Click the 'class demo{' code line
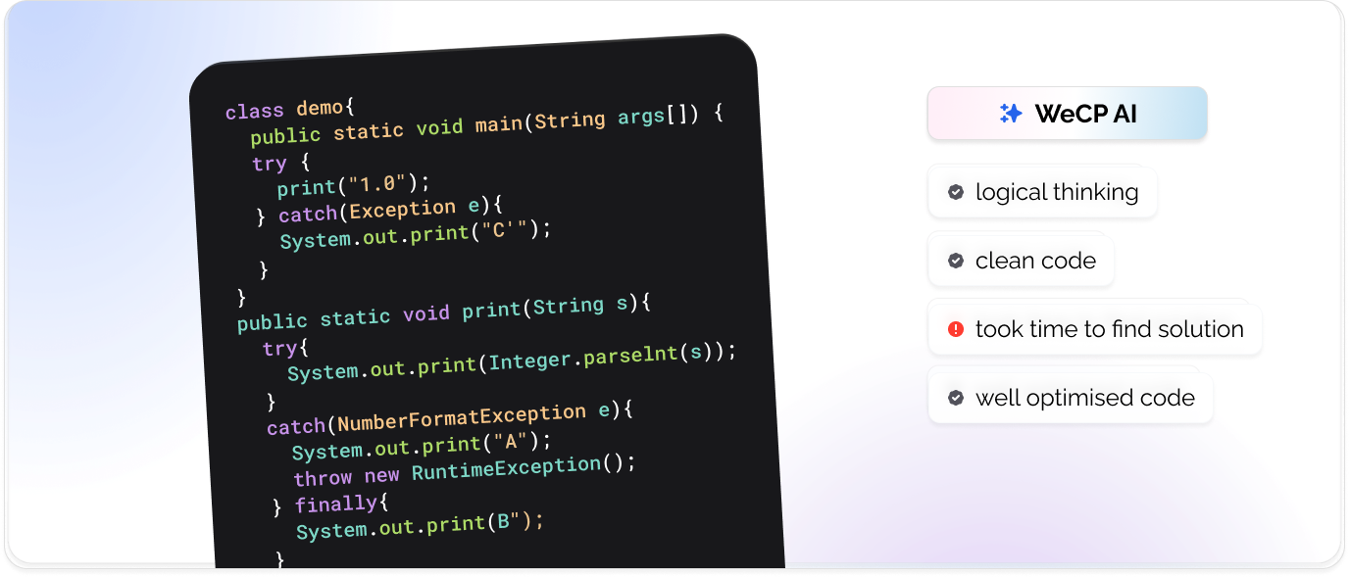This screenshot has height=577, width=1349. [x=289, y=109]
